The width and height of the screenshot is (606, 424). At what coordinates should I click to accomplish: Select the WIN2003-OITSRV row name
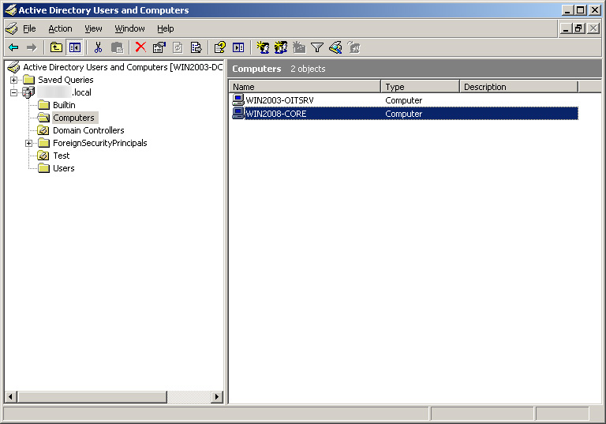pyautogui.click(x=280, y=100)
